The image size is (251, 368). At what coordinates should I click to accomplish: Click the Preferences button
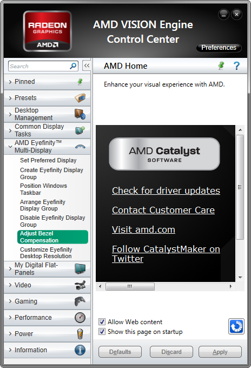tap(219, 48)
